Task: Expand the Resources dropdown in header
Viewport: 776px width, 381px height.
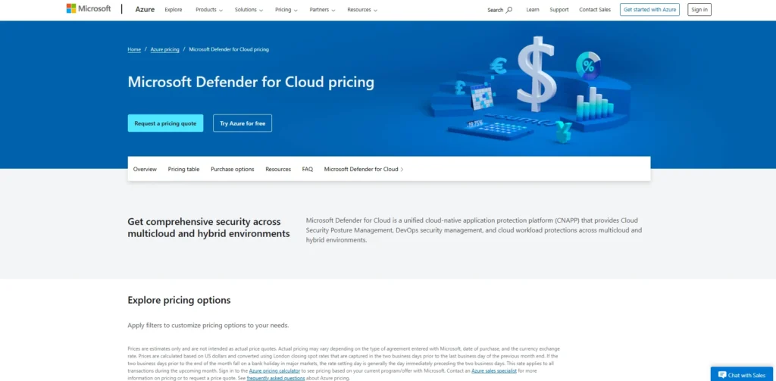Action: click(362, 10)
